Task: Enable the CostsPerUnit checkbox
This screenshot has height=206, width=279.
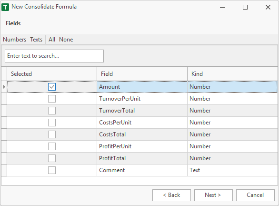Action: point(52,123)
